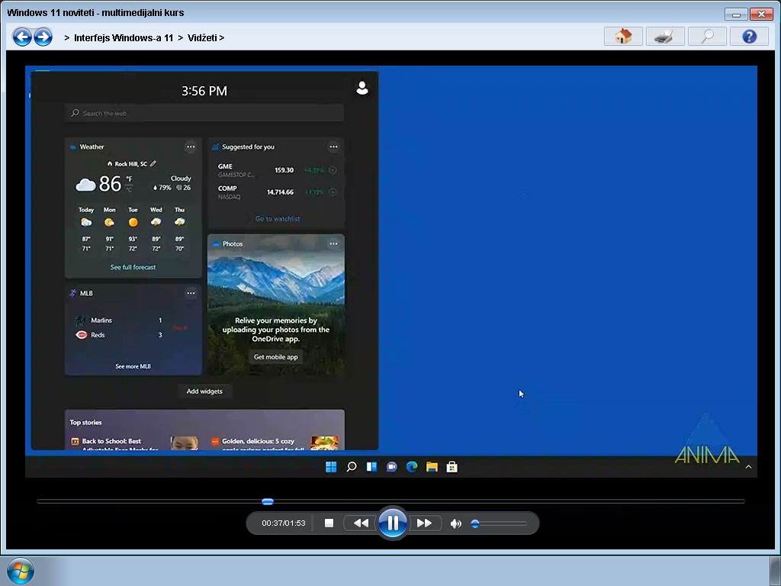Viewport: 781px width, 586px height.
Task: Launch Microsoft Teams Chat from the taskbar
Action: (390, 466)
